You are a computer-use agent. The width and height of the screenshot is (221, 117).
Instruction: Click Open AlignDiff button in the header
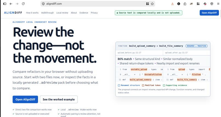click(209, 13)
